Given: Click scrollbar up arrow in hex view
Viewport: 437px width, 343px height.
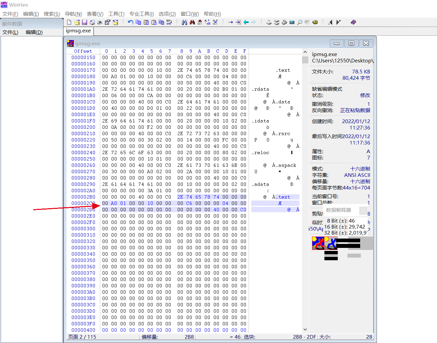Looking at the screenshot, I should pyautogui.click(x=305, y=52).
